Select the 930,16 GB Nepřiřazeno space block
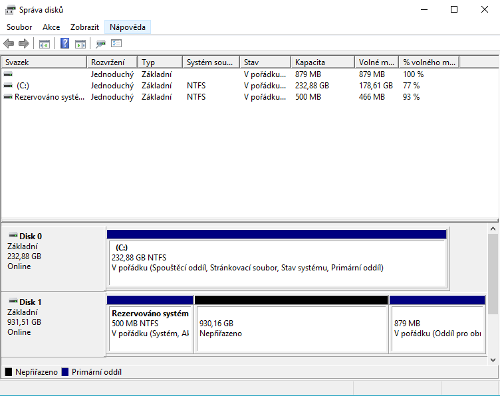 pyautogui.click(x=291, y=324)
